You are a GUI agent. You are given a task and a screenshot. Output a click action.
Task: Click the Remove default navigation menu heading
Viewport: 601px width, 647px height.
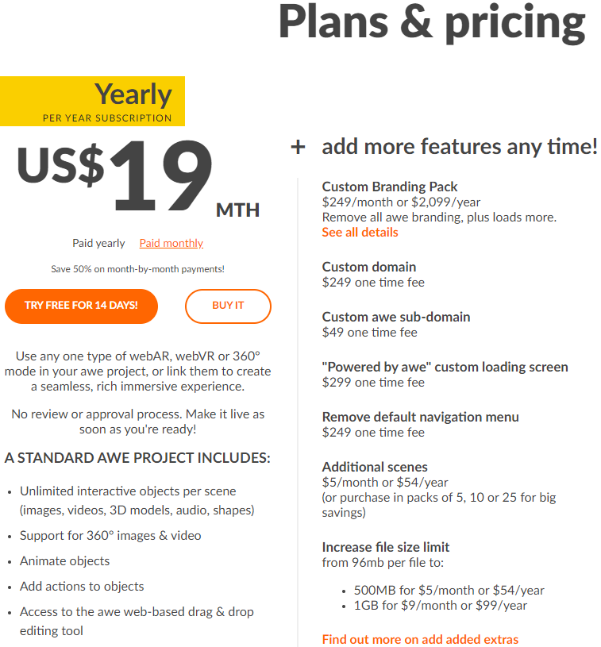(420, 417)
